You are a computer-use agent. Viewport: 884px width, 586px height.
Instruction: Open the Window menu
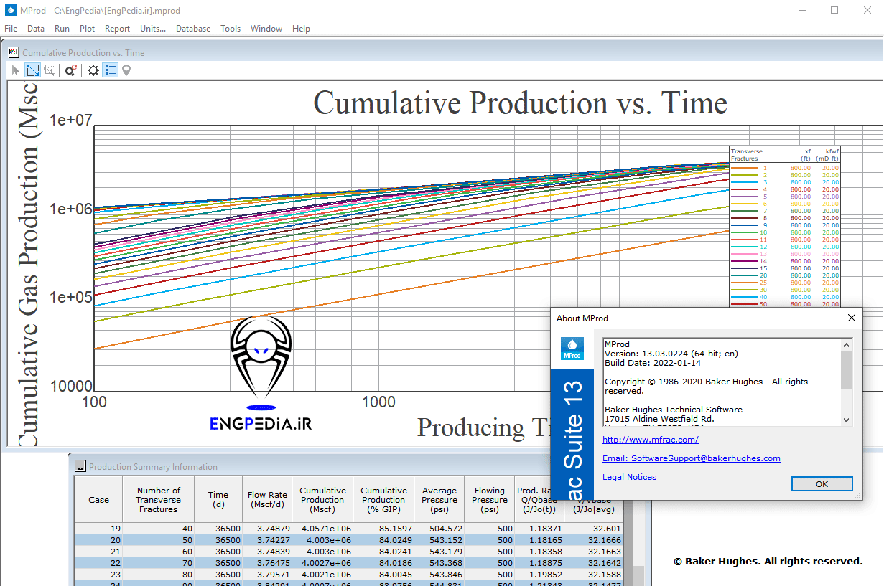point(266,29)
